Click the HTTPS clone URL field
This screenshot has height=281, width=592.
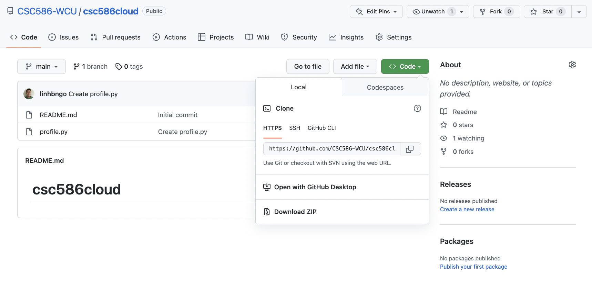[x=331, y=149]
